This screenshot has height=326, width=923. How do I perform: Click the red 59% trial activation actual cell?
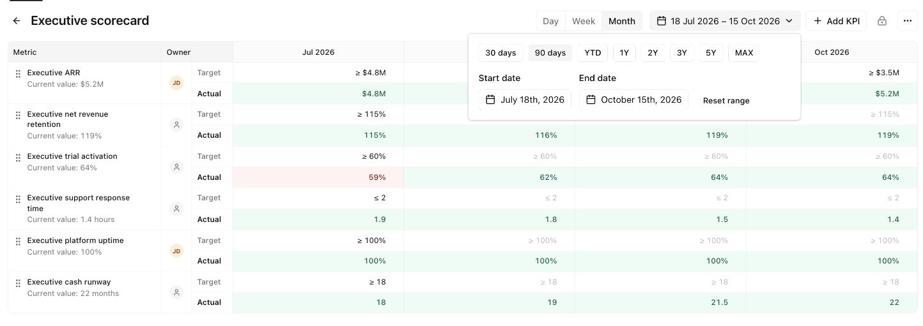[x=318, y=177]
